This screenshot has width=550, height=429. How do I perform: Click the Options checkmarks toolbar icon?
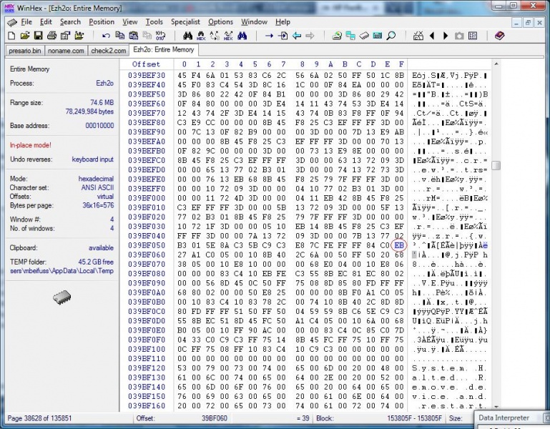coord(418,36)
